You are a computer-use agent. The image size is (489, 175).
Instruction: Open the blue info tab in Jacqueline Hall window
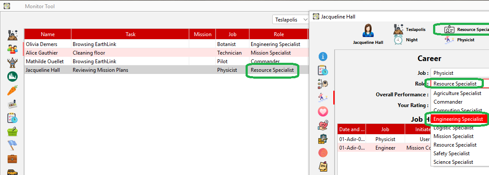tap(323, 56)
